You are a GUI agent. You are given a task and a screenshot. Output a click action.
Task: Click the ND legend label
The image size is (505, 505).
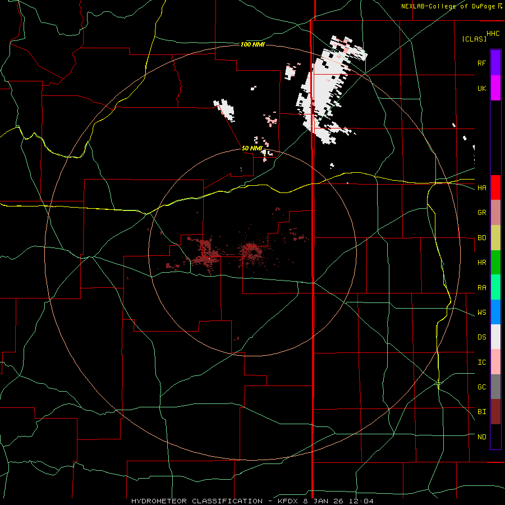point(481,437)
